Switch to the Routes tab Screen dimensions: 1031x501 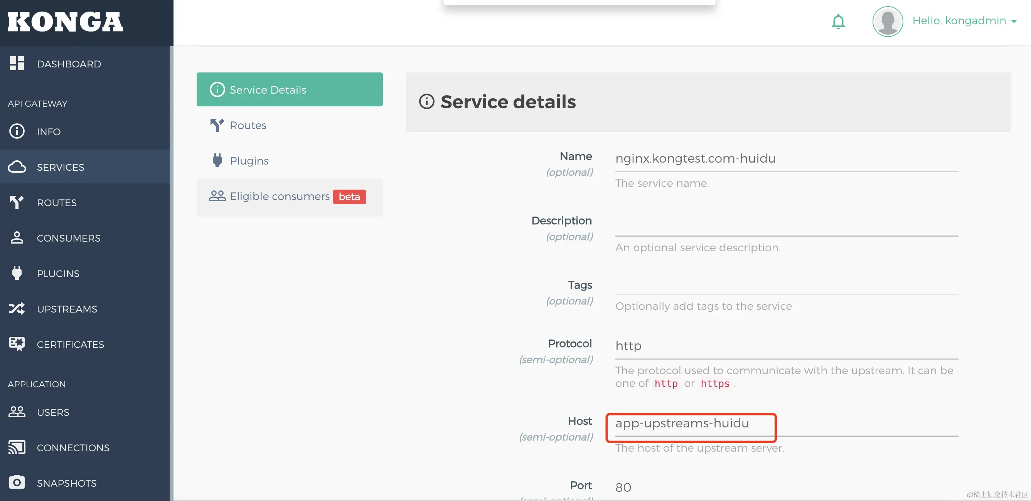[248, 125]
